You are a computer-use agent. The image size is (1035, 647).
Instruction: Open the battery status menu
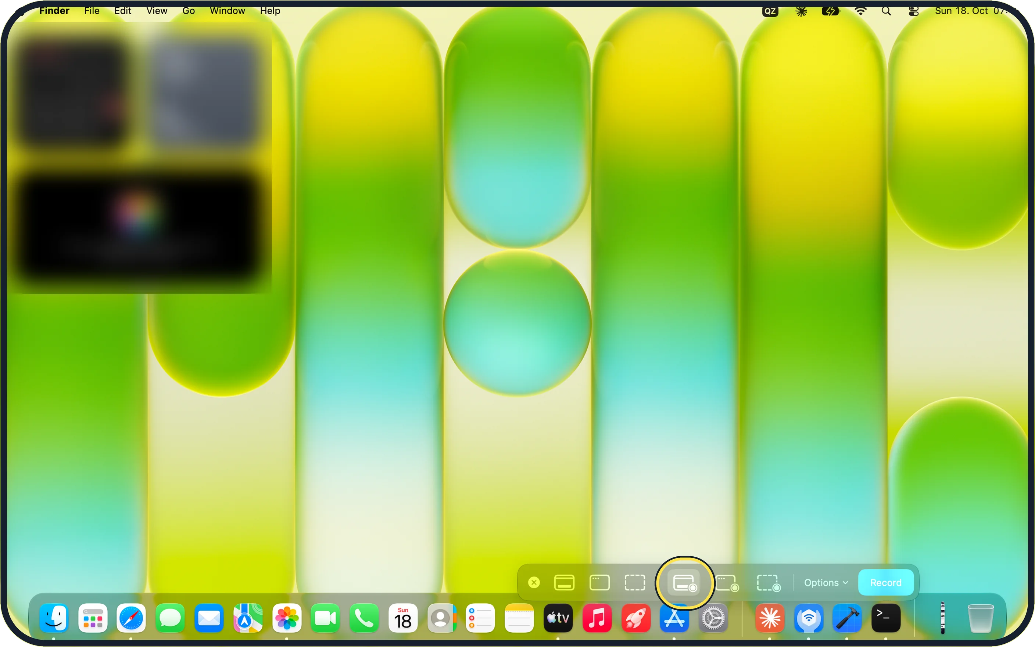point(830,11)
